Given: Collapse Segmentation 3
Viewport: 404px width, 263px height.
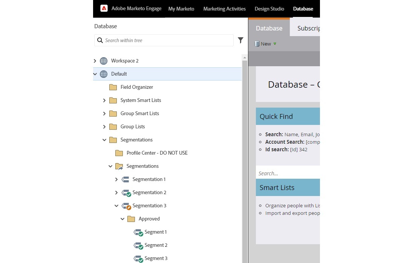Looking at the screenshot, I should (x=116, y=206).
